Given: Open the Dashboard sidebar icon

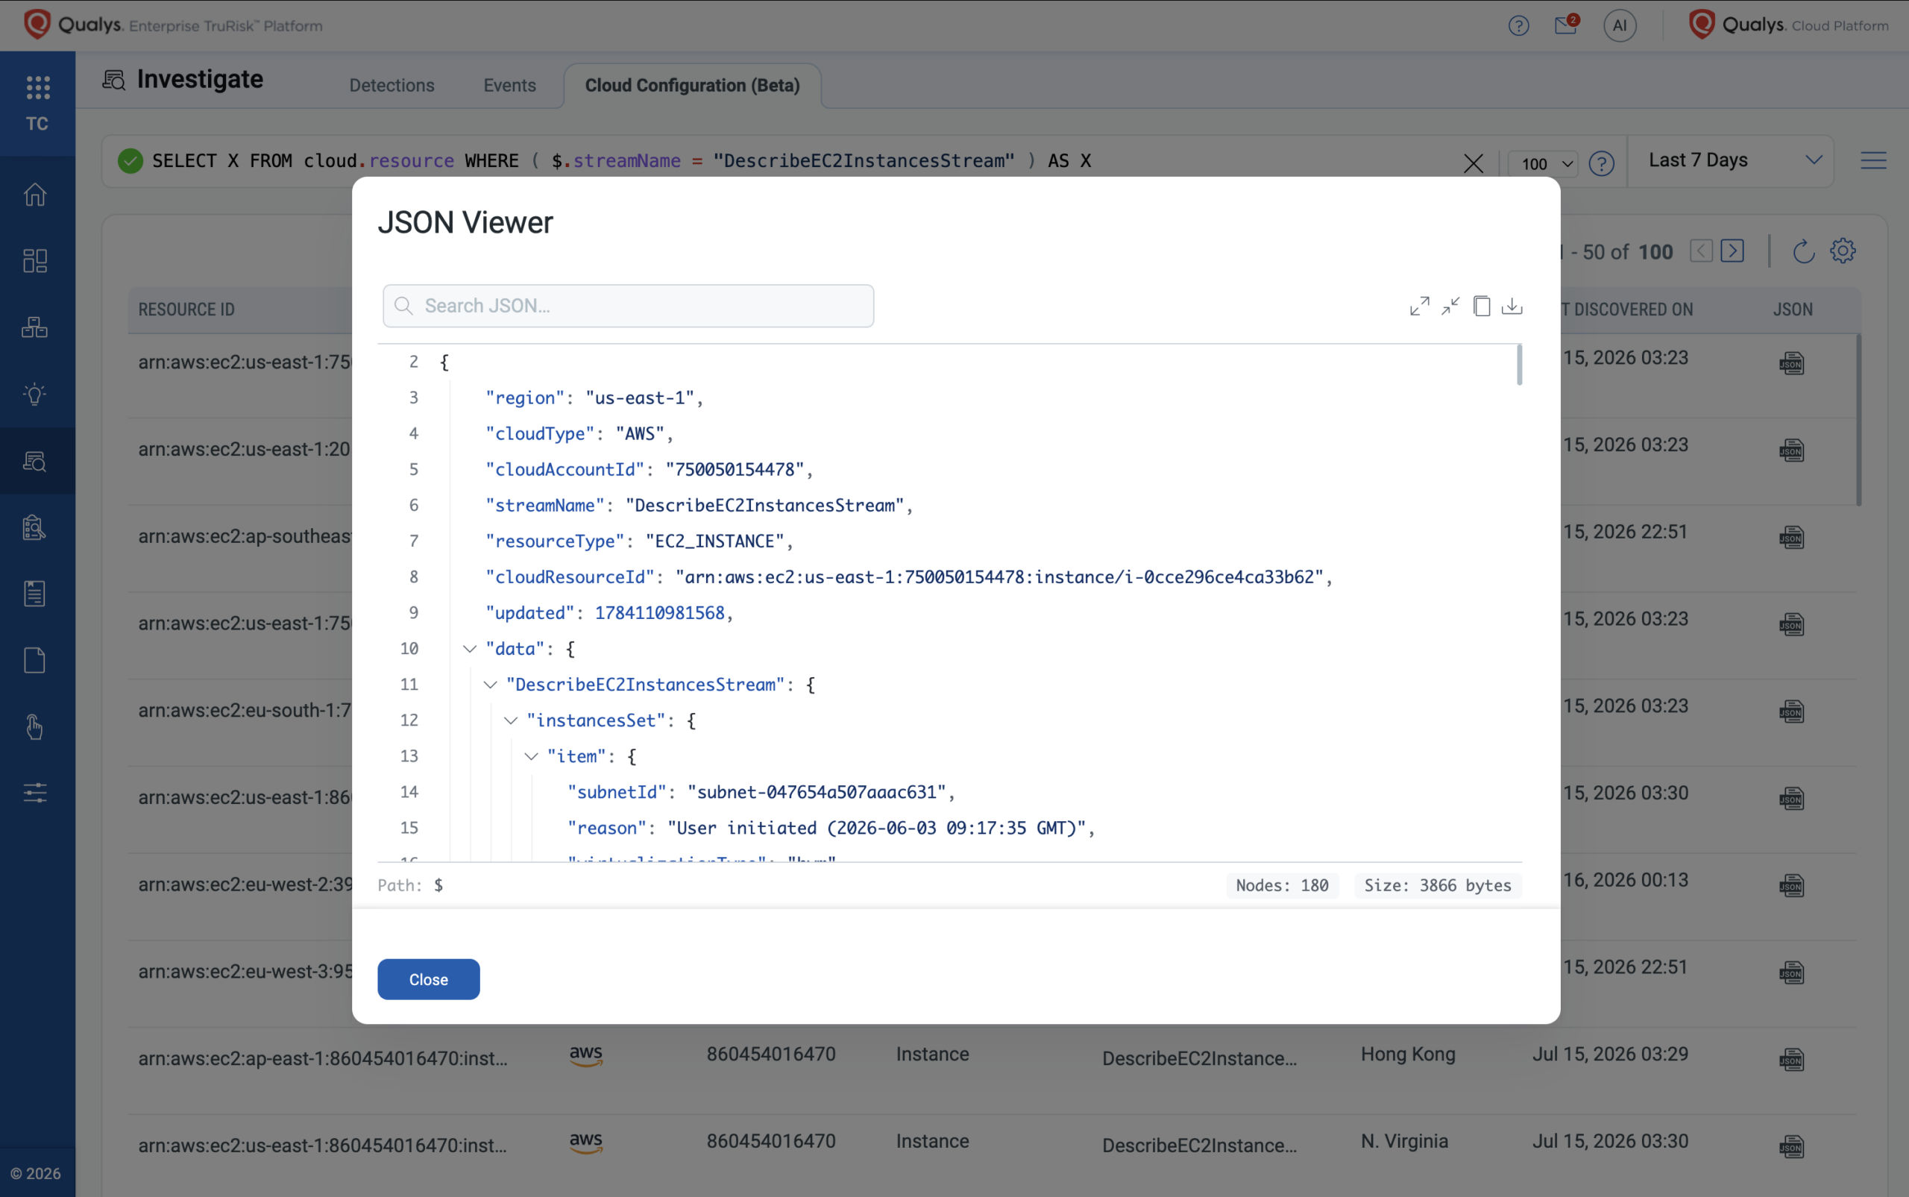Looking at the screenshot, I should click(x=35, y=260).
